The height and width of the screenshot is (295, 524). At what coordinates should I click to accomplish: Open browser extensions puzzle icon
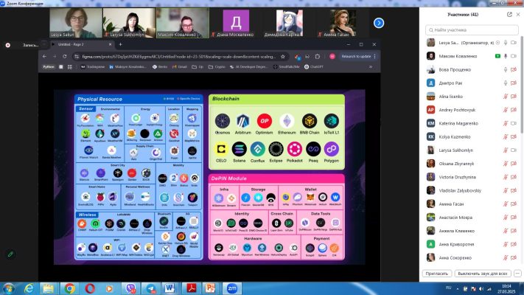point(318,57)
